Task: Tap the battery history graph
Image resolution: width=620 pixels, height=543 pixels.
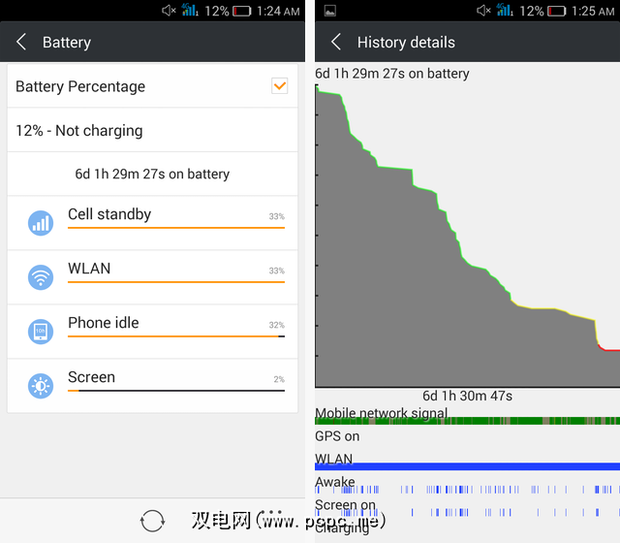Action: [x=467, y=236]
